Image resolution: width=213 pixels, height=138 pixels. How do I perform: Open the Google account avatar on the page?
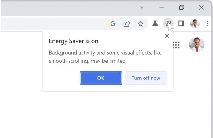(197, 45)
